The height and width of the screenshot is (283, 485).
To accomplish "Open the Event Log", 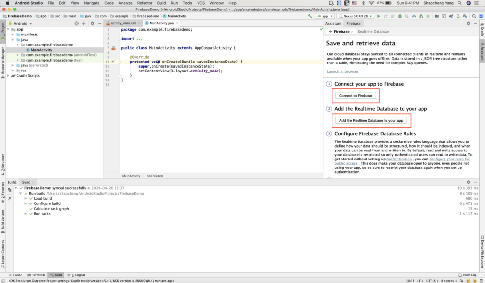I will coord(467,275).
